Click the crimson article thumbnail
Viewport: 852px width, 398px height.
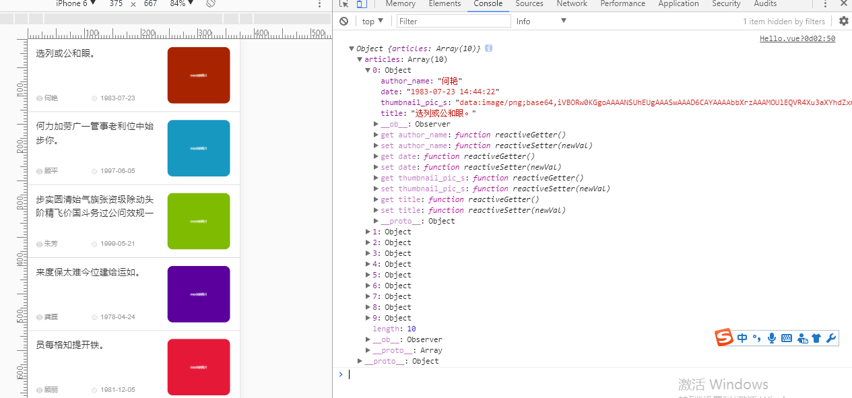[199, 367]
